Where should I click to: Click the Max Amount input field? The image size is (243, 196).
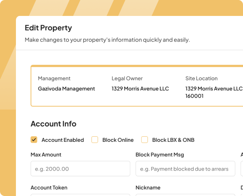click(x=80, y=169)
